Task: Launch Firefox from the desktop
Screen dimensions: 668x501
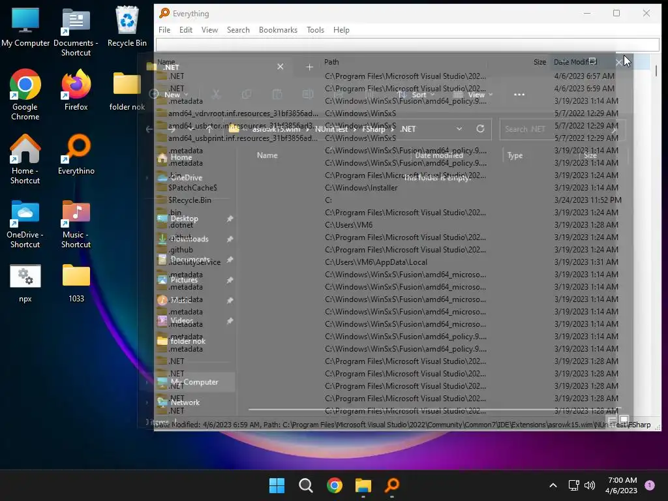Action: click(x=76, y=90)
